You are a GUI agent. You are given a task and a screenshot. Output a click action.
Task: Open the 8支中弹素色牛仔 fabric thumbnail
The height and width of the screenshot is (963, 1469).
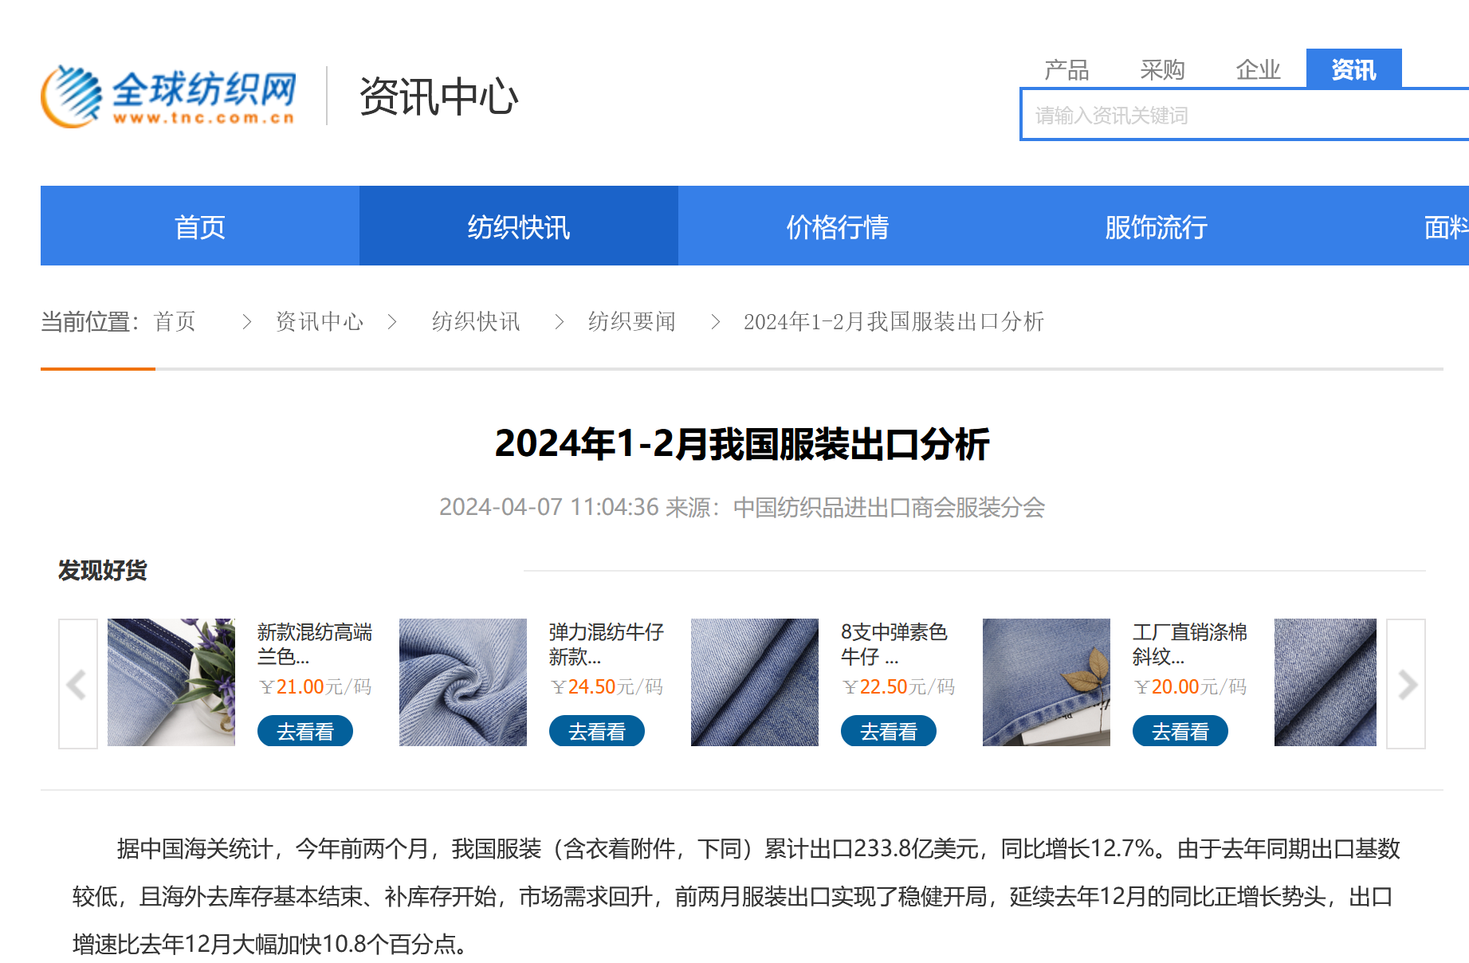tap(755, 682)
